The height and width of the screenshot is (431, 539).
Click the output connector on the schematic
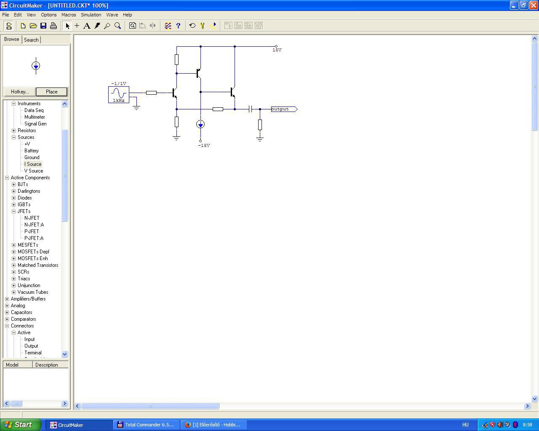(x=284, y=109)
